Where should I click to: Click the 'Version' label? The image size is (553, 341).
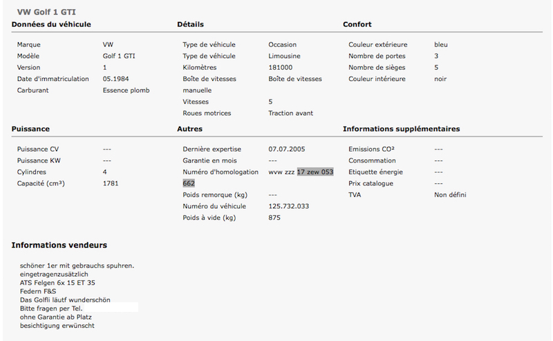pos(28,67)
